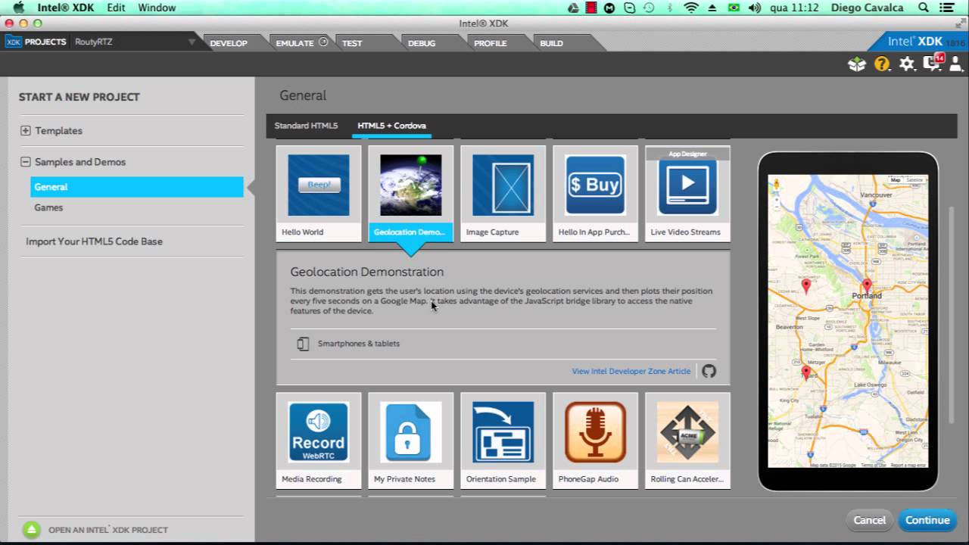
Task: Click the pegman street view icon on map
Action: (776, 183)
